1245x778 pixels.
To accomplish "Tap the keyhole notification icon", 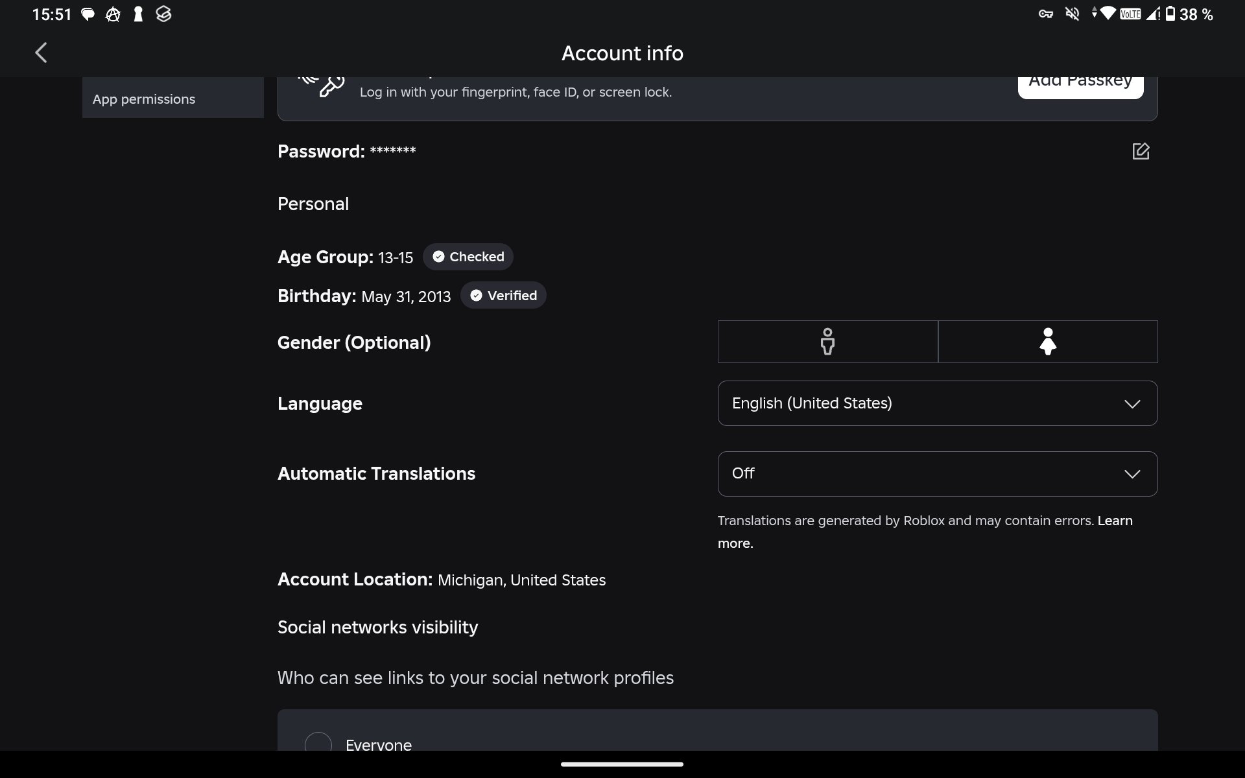I will (x=138, y=14).
